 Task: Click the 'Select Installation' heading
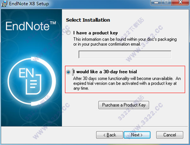pyautogui.click(x=88, y=20)
